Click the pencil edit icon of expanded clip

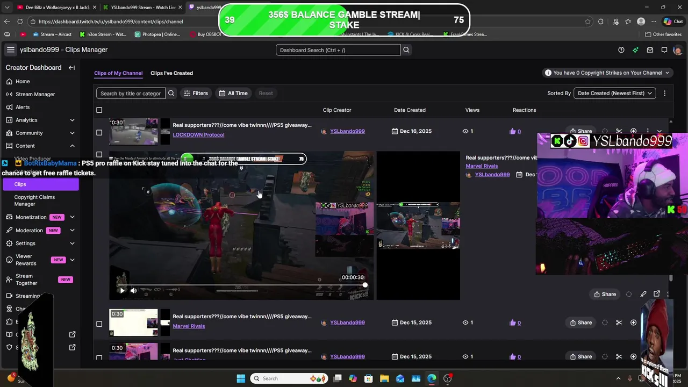click(x=643, y=294)
